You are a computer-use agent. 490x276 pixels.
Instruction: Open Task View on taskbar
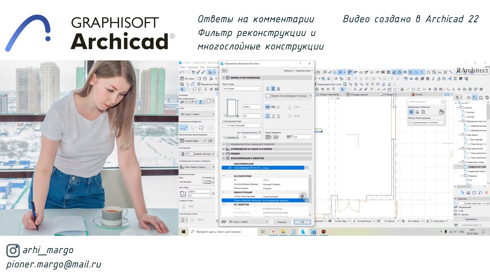point(263,232)
